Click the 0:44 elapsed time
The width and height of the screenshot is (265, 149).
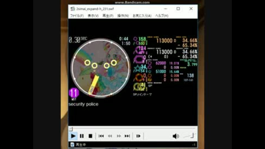[124, 39]
